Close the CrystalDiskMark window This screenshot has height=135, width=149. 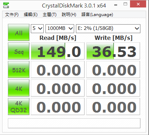[x=138, y=4]
